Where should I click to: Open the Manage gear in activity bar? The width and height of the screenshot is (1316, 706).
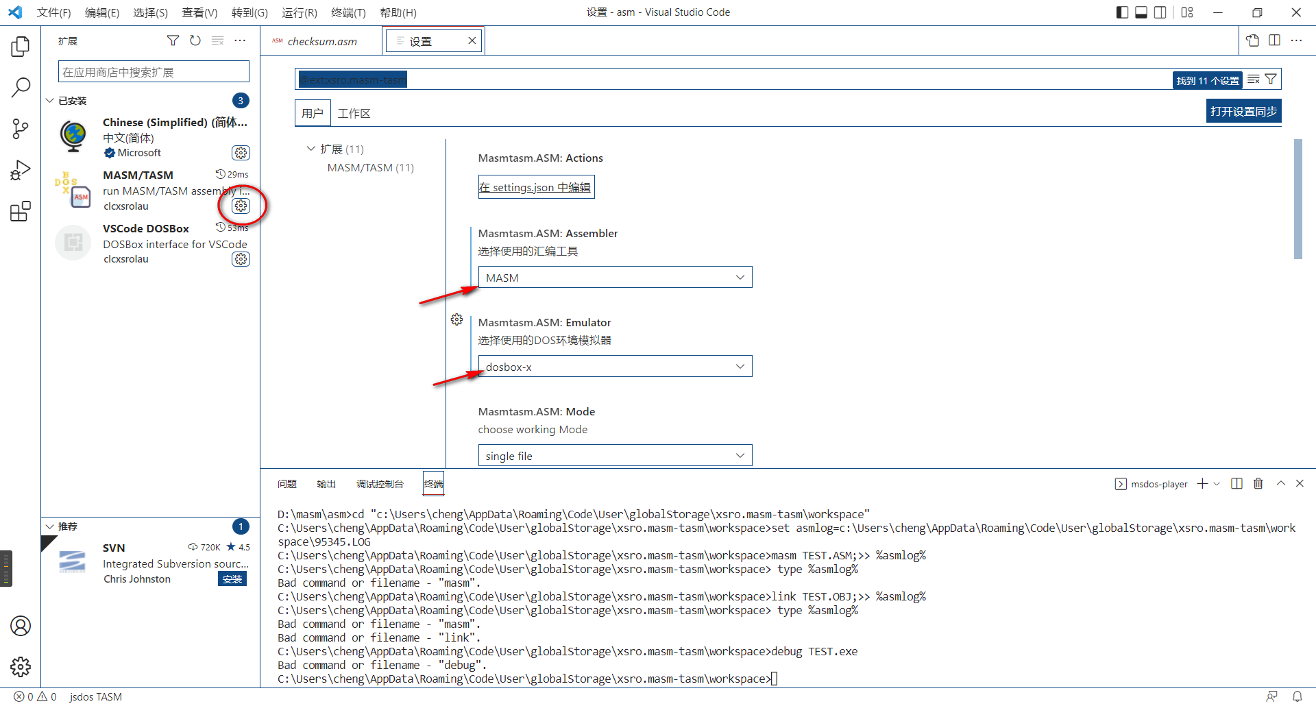coord(21,666)
